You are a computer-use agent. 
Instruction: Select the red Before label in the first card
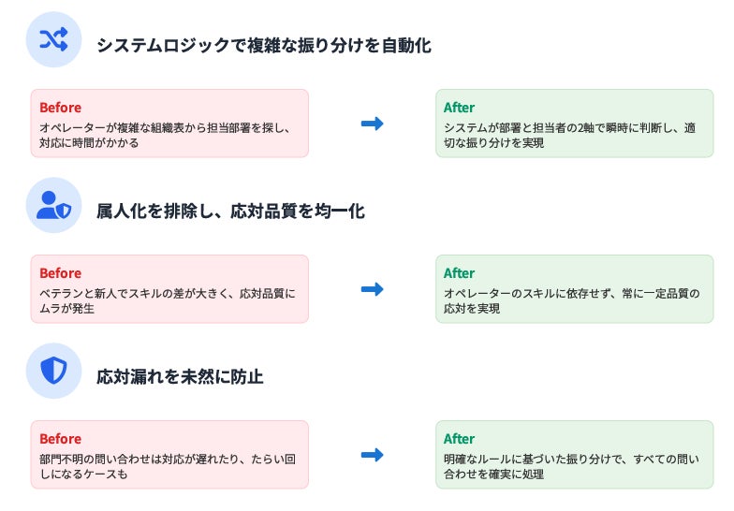(60, 108)
